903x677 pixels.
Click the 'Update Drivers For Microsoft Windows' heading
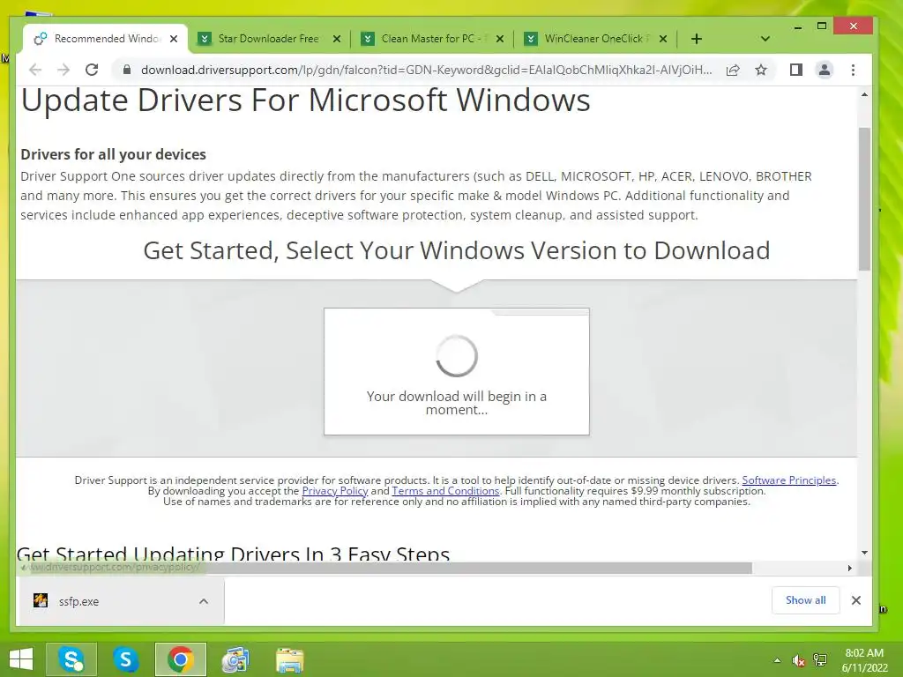(306, 100)
